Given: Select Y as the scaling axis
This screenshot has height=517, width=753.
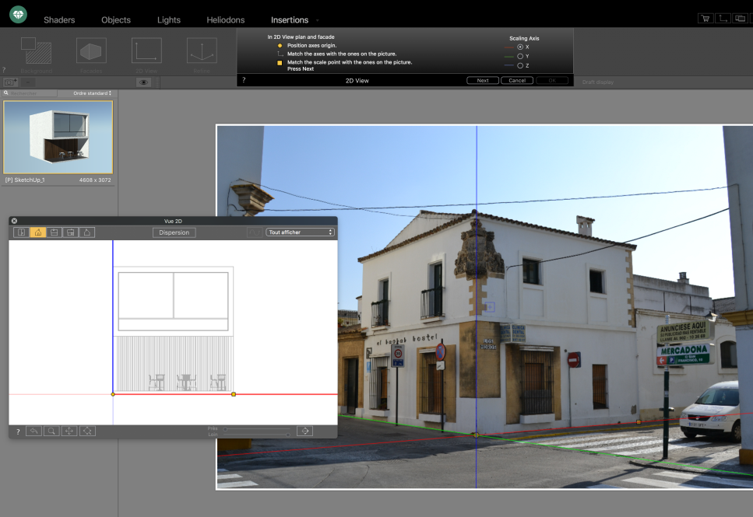Looking at the screenshot, I should (x=520, y=56).
